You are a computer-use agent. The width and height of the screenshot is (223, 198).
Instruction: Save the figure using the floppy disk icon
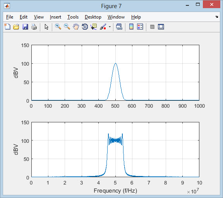[25, 27]
